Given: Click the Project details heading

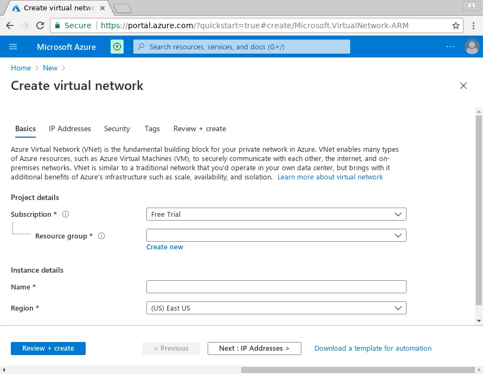Looking at the screenshot, I should click(35, 197).
